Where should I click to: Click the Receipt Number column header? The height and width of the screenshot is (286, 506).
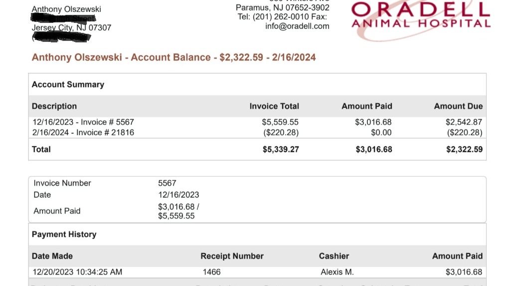point(232,256)
